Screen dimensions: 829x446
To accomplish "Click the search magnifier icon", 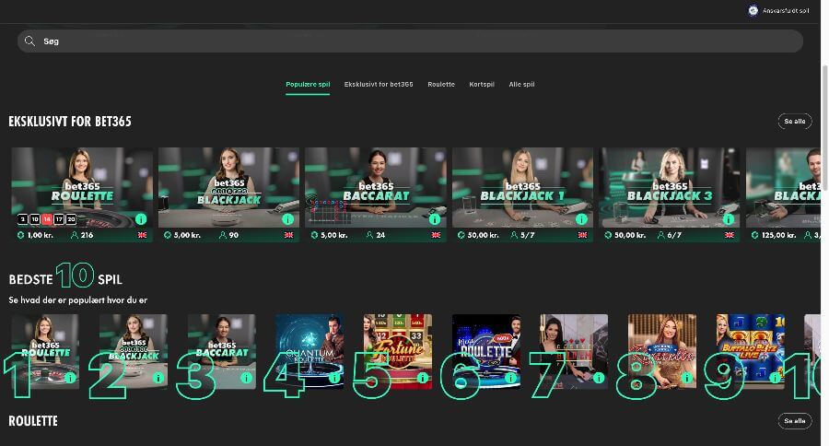I will click(29, 41).
